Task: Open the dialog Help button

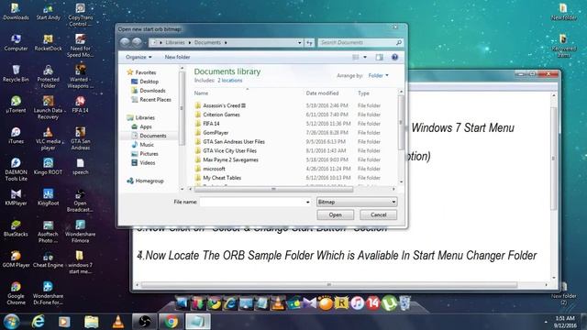Action: point(394,57)
